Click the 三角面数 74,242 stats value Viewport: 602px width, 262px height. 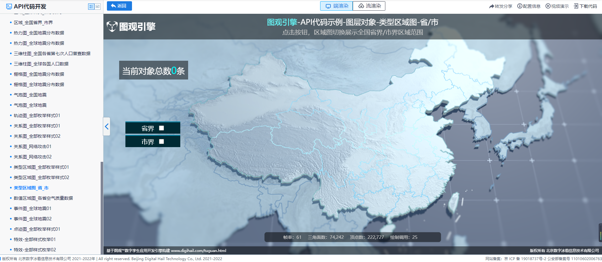tap(326, 237)
